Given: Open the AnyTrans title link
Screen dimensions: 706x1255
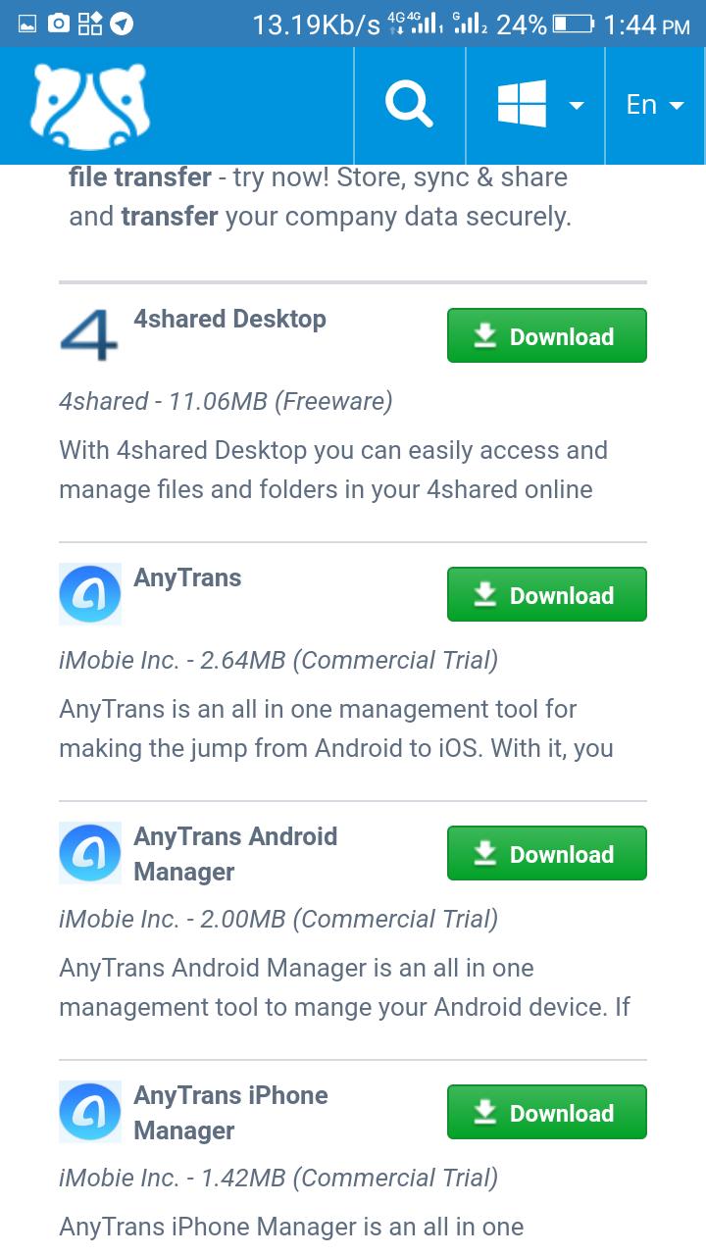Looking at the screenshot, I should tap(187, 577).
